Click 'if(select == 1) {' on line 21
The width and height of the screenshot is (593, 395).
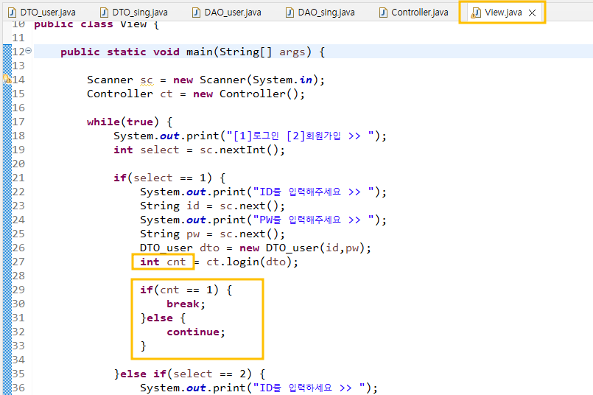(169, 178)
